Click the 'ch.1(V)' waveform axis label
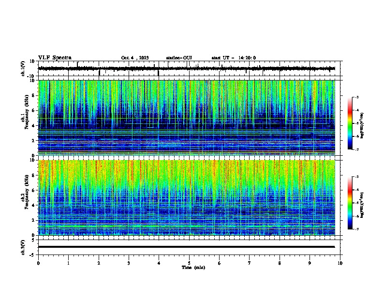Screen dimensions: 383x295 [23, 68]
